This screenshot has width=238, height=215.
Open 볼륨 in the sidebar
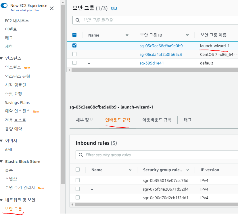pyautogui.click(x=9, y=170)
